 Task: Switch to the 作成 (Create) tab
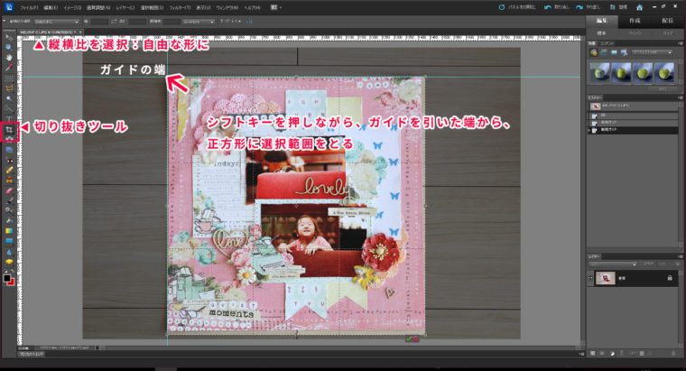(x=633, y=19)
